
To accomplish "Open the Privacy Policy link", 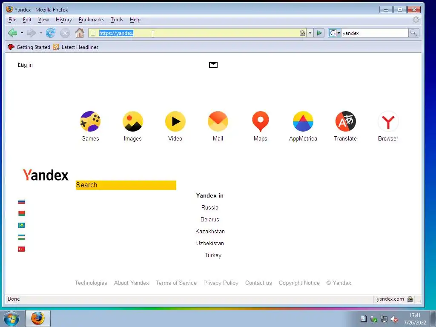I will coord(221,283).
